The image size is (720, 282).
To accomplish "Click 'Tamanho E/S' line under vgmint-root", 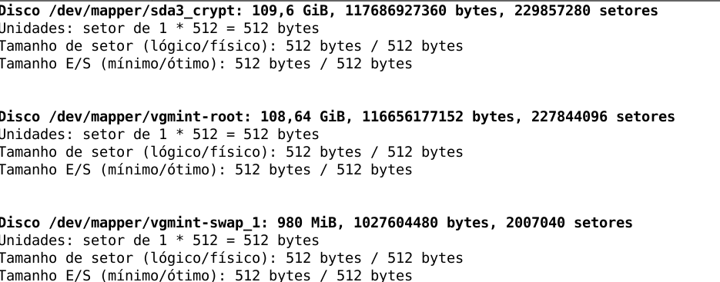I will [206, 170].
